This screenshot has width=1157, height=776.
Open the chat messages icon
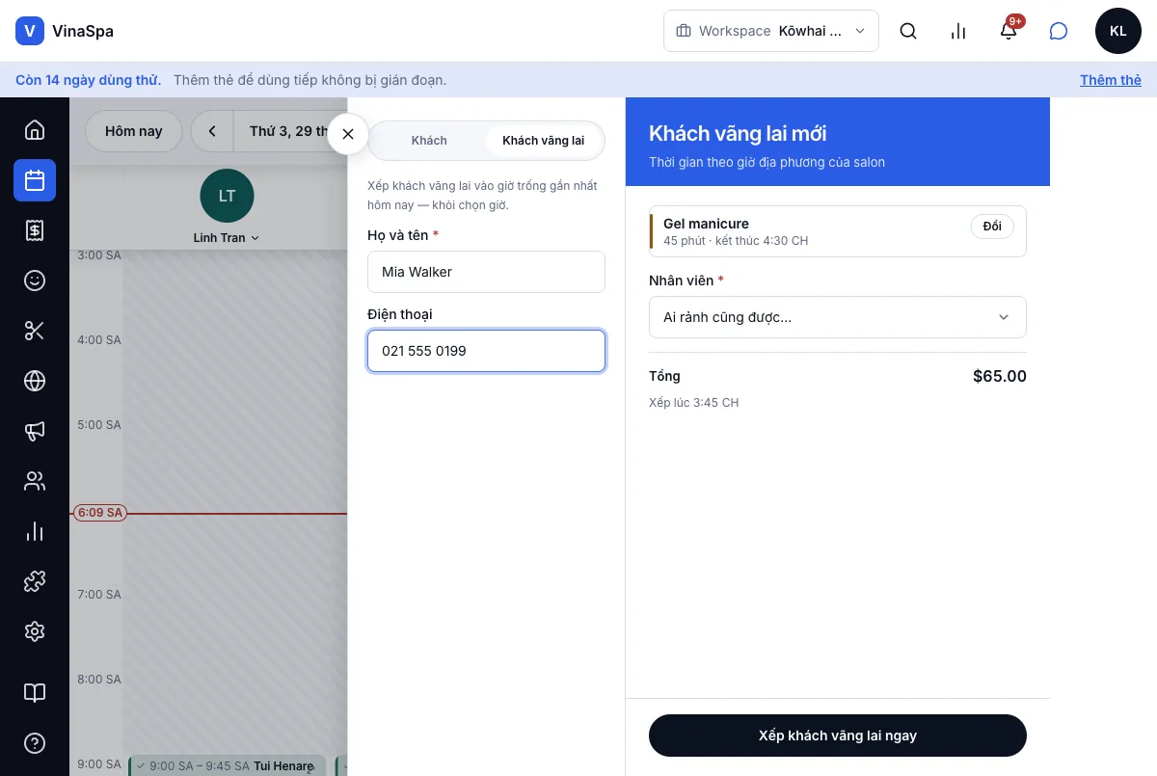tap(1059, 31)
